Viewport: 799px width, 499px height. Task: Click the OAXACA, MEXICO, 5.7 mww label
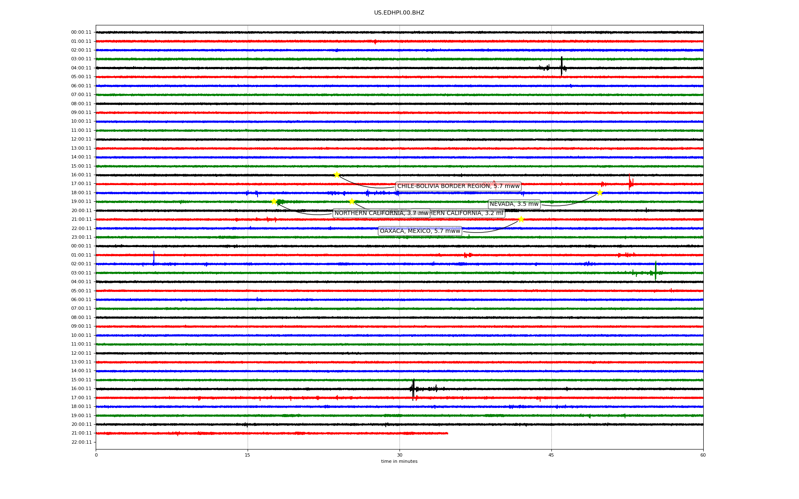click(420, 231)
